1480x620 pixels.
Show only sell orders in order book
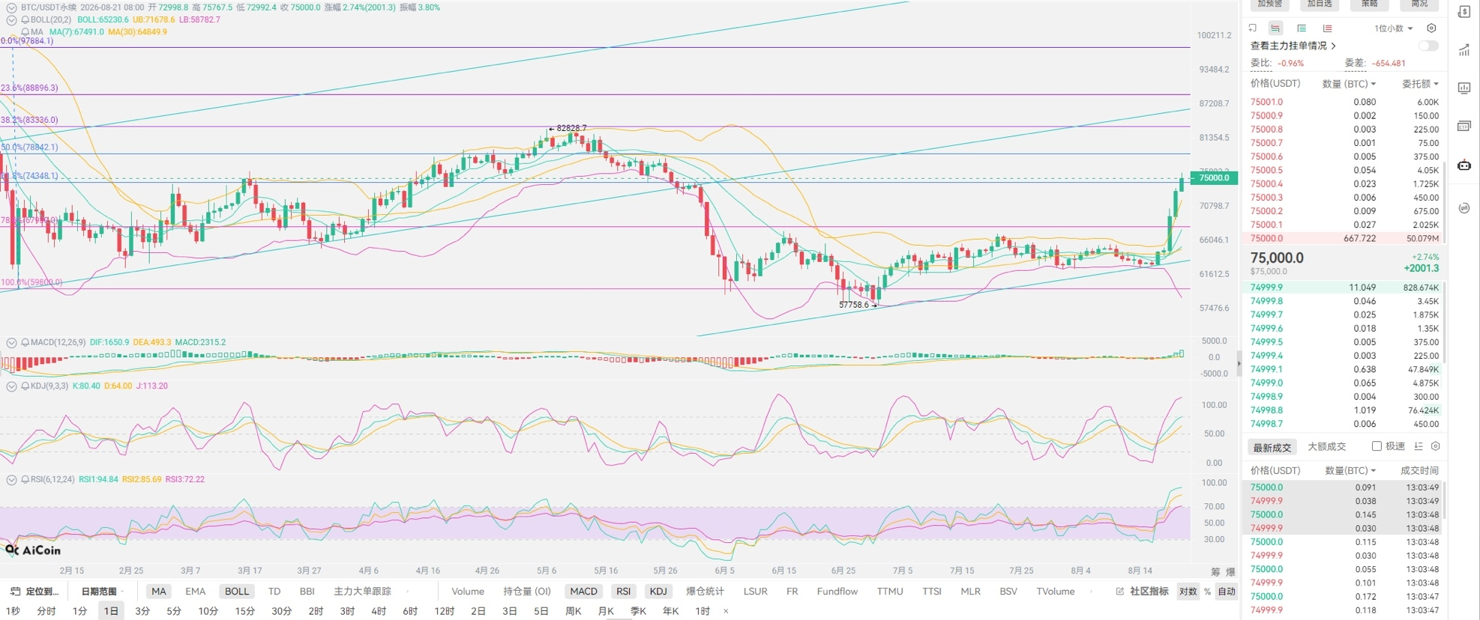tap(1328, 28)
